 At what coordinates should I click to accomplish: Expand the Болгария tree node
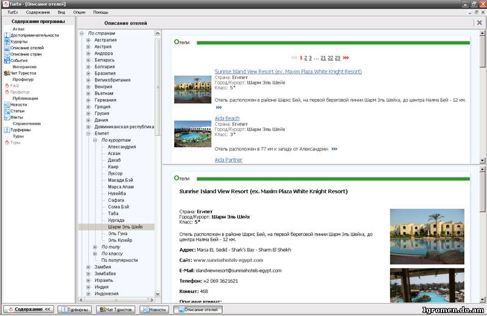pyautogui.click(x=88, y=67)
